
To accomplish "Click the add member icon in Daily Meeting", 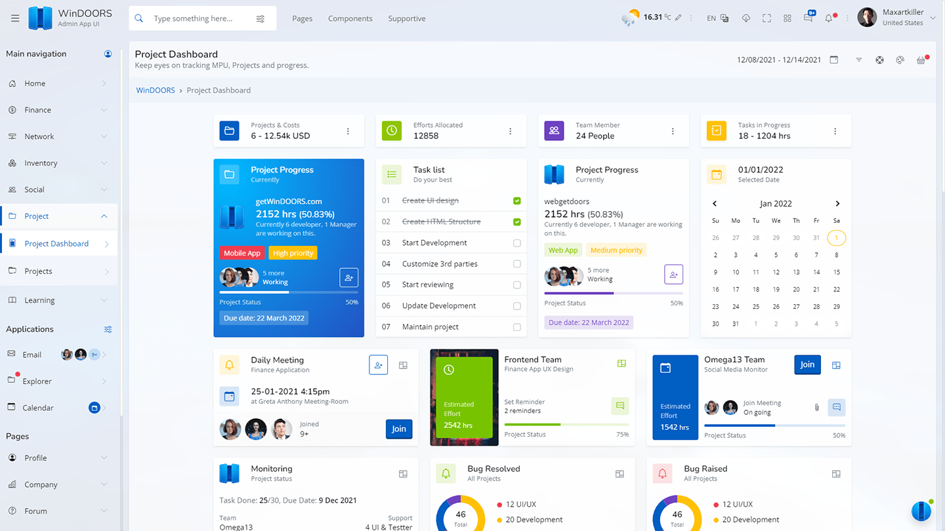I will point(378,365).
